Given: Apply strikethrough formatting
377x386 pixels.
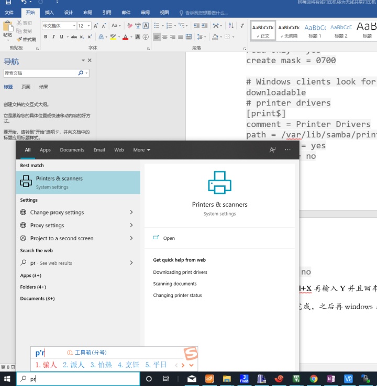Looking at the screenshot, I should tap(74, 37).
